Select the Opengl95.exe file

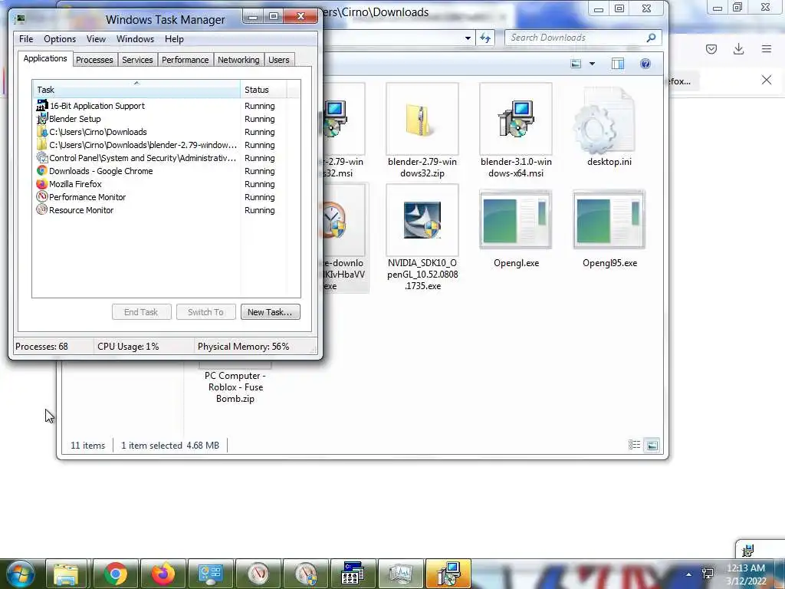pos(609,228)
